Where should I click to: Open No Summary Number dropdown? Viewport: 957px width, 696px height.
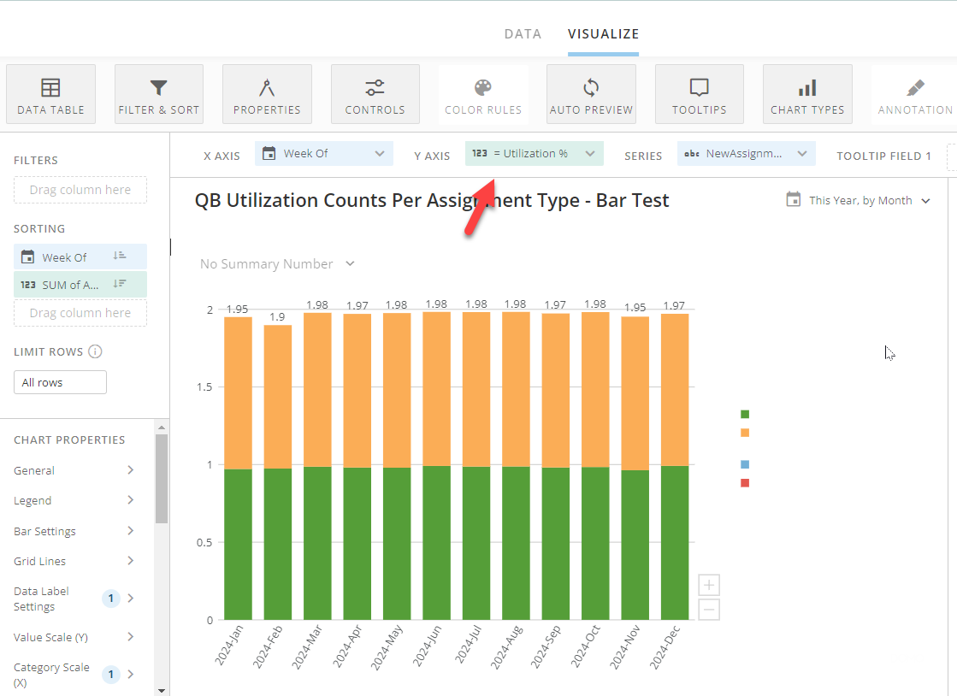coord(277,264)
